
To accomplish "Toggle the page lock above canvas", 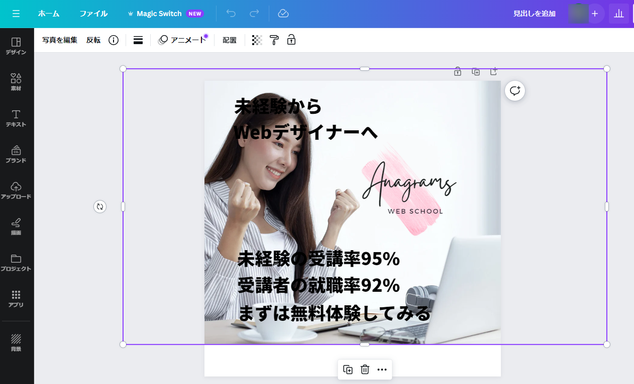I will [458, 72].
